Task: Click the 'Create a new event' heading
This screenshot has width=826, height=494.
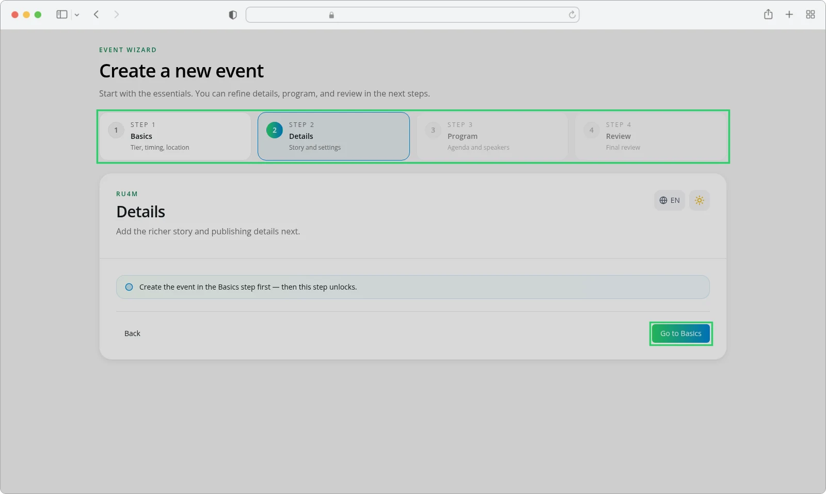Action: pyautogui.click(x=181, y=71)
